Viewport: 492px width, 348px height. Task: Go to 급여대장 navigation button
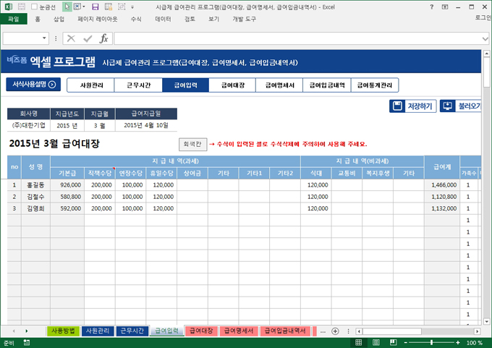click(x=232, y=85)
